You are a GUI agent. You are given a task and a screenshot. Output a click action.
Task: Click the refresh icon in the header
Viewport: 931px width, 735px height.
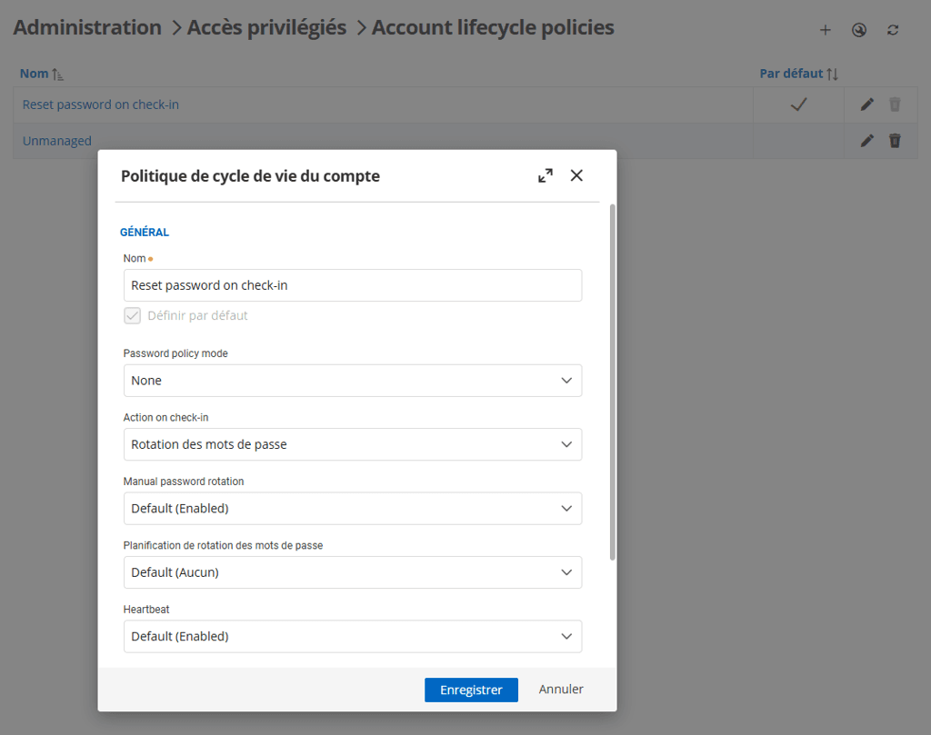(x=893, y=29)
